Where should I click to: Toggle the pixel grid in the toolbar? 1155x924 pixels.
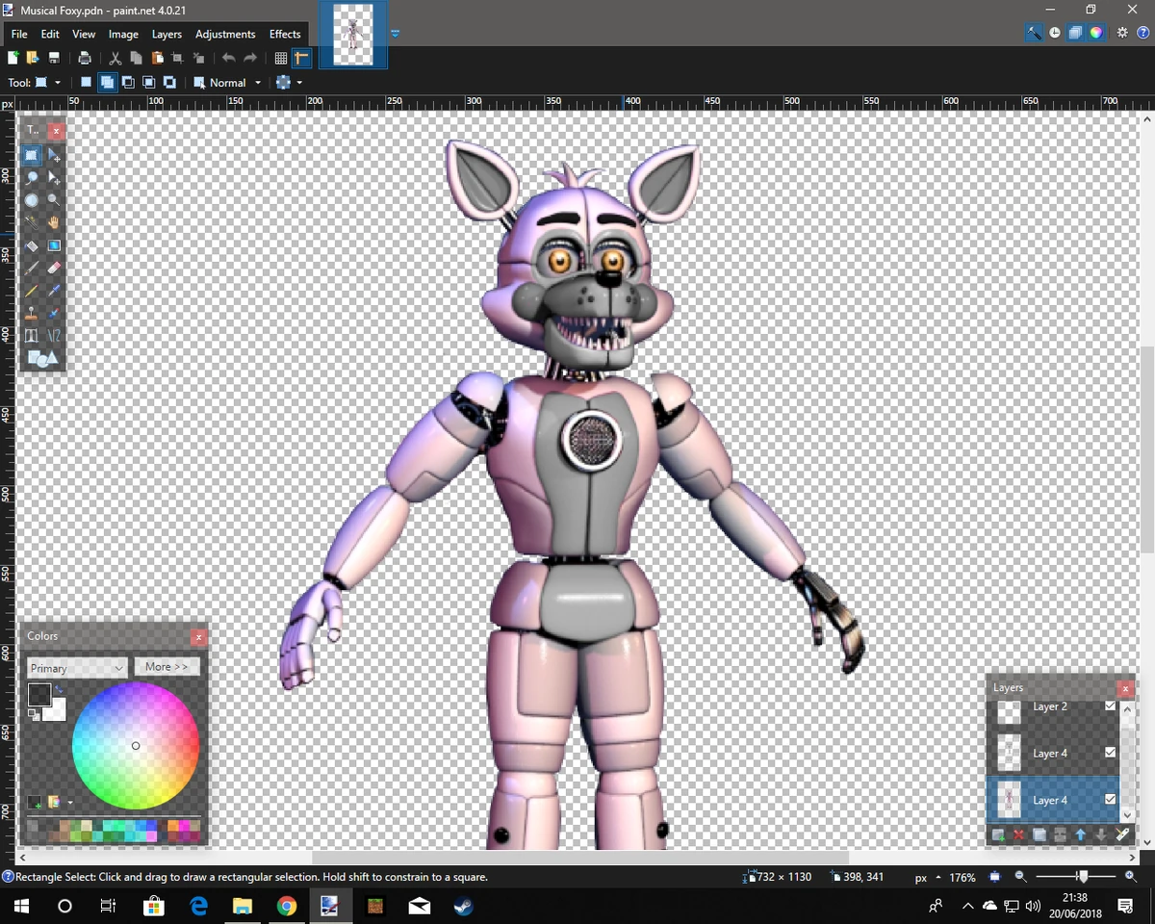pyautogui.click(x=280, y=58)
